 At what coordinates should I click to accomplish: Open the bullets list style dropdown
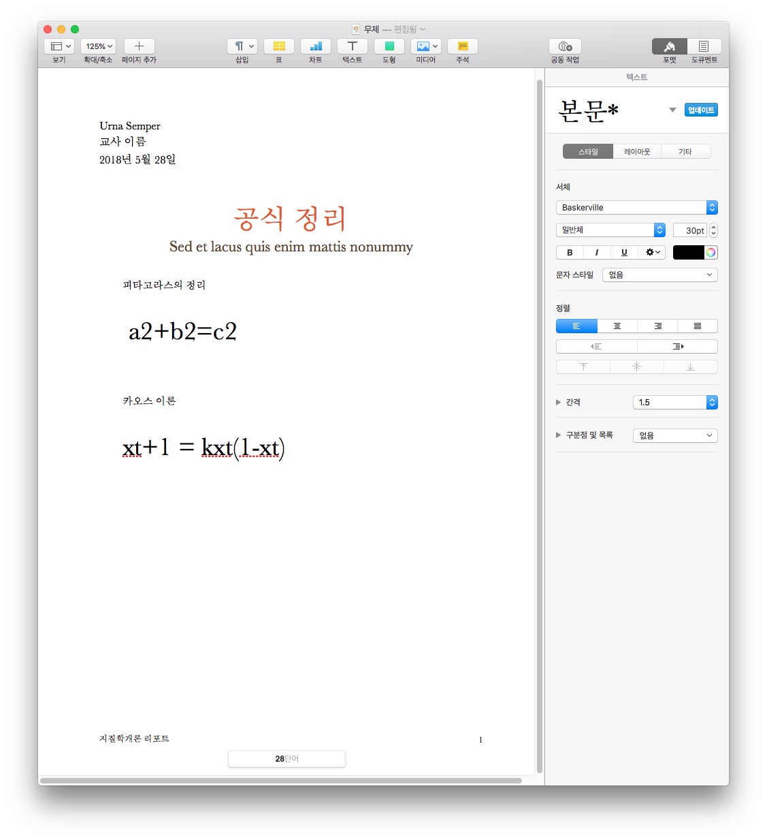[675, 435]
